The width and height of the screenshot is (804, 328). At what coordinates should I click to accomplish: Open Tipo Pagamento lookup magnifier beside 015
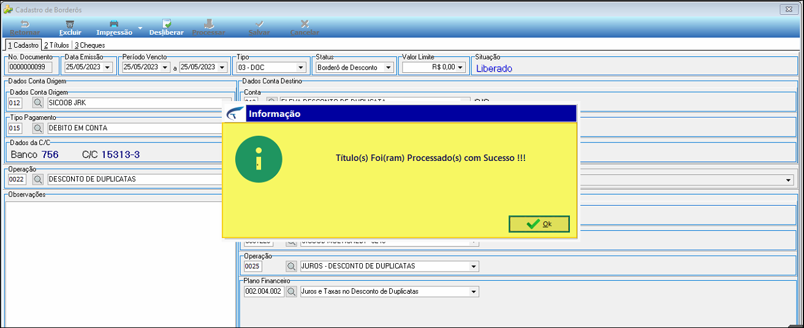coord(38,129)
